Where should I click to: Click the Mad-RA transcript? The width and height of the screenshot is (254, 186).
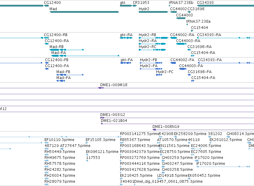[85, 56]
